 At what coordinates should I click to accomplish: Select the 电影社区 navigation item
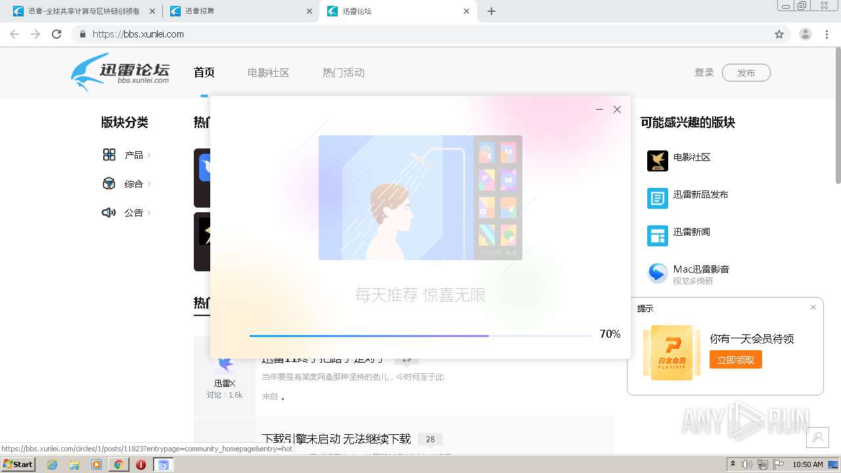[269, 73]
